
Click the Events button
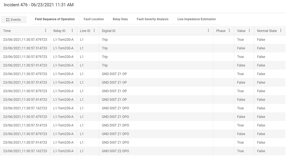pyautogui.click(x=14, y=19)
